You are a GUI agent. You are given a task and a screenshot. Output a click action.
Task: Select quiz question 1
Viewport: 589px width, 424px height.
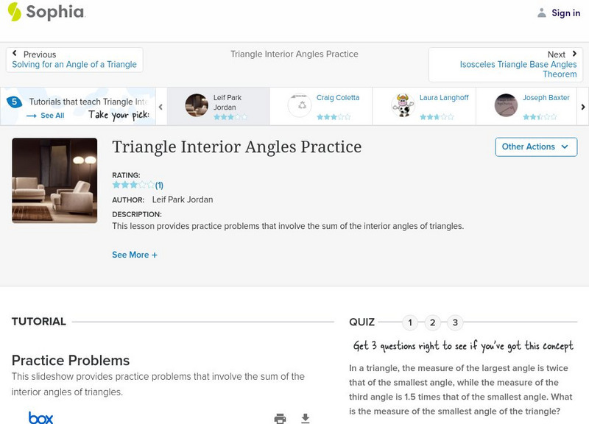410,322
